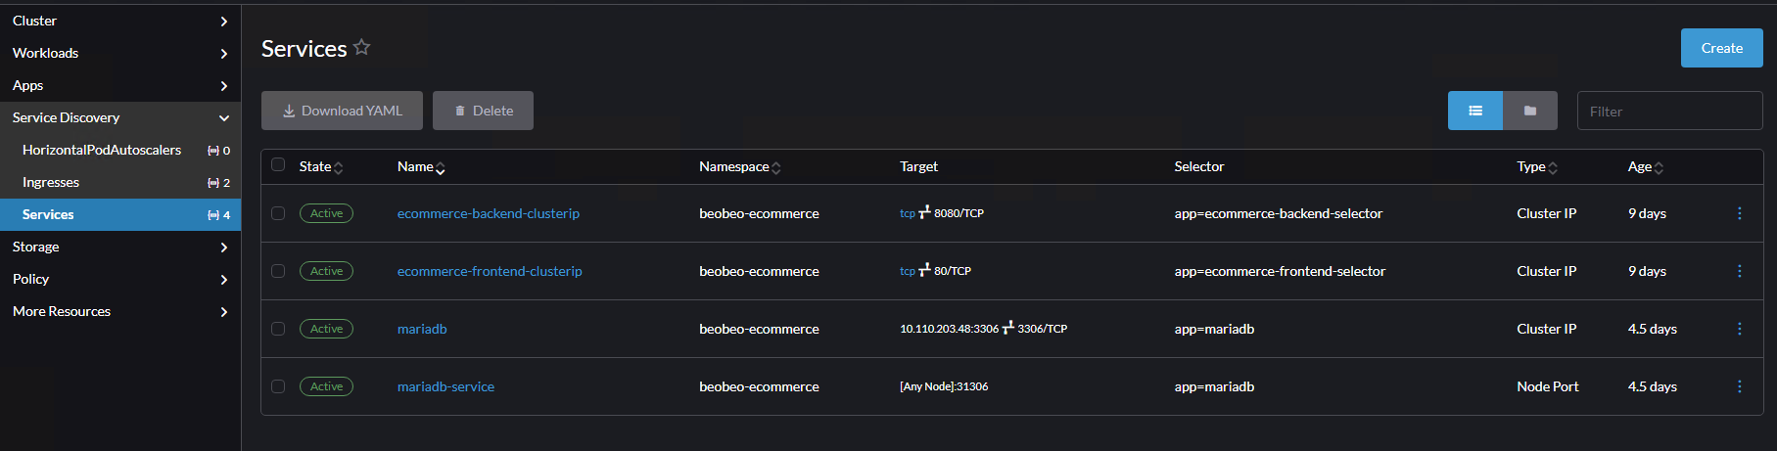Open actions menu for ecommerce-backend-clusterip row
Image resolution: width=1777 pixels, height=451 pixels.
(x=1739, y=213)
